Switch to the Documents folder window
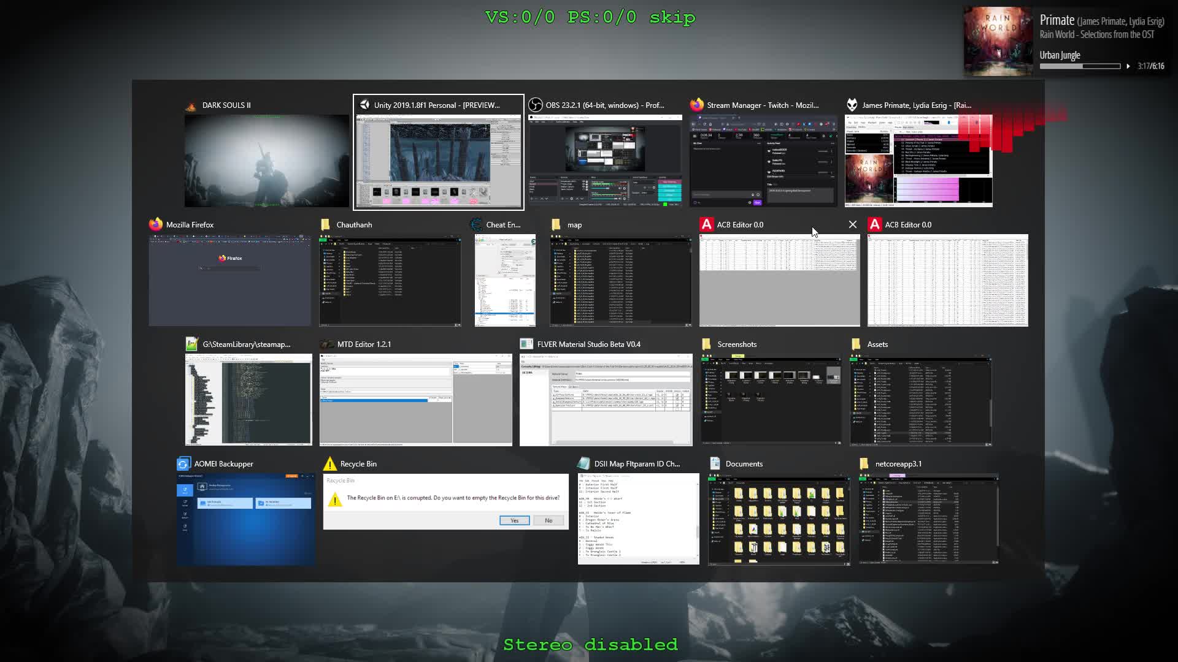This screenshot has height=662, width=1178. [x=779, y=519]
